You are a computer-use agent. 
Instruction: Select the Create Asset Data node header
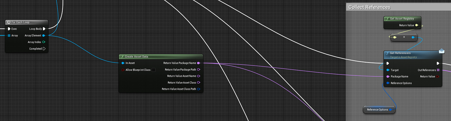click(161, 57)
